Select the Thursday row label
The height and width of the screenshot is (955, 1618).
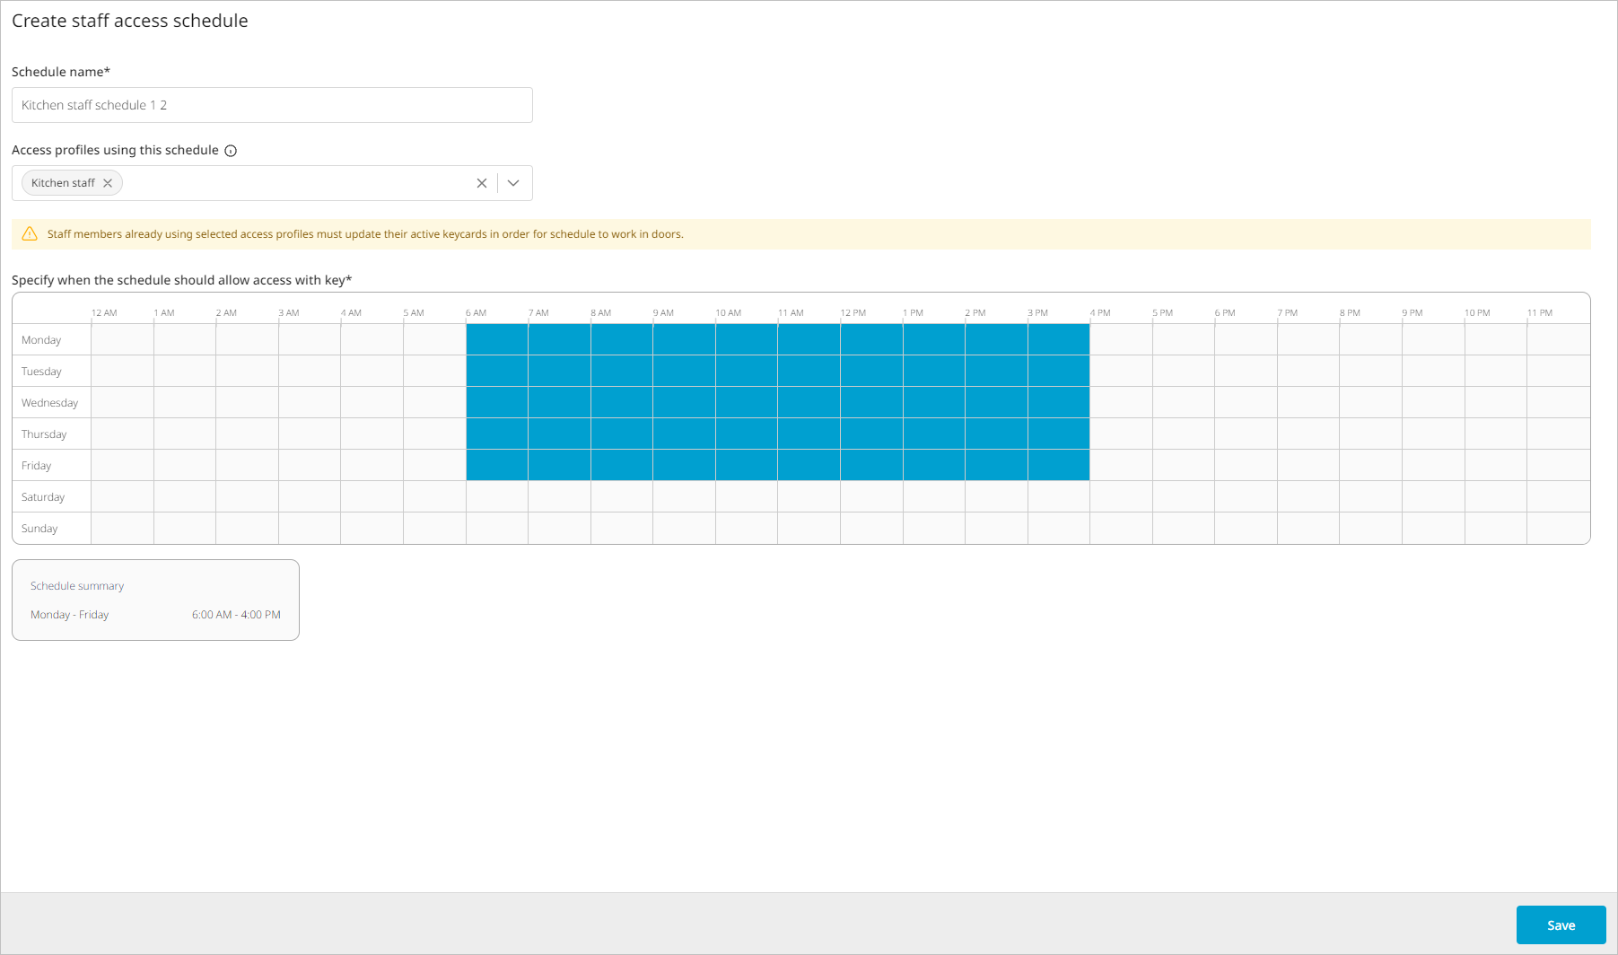44,434
